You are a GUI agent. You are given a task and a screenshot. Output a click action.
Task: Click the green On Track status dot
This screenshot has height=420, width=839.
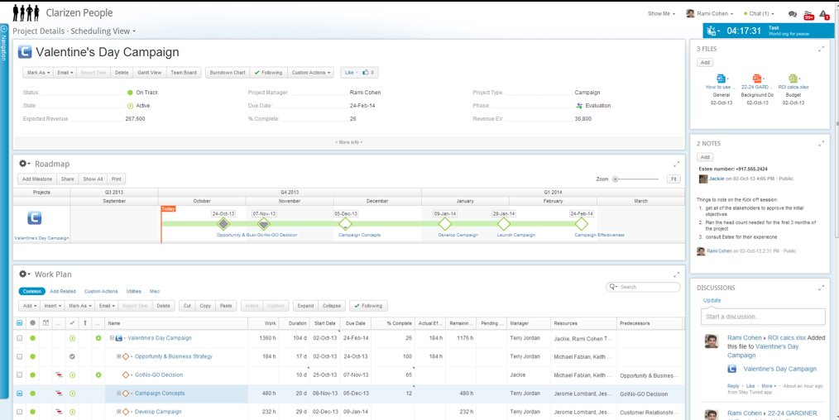130,93
